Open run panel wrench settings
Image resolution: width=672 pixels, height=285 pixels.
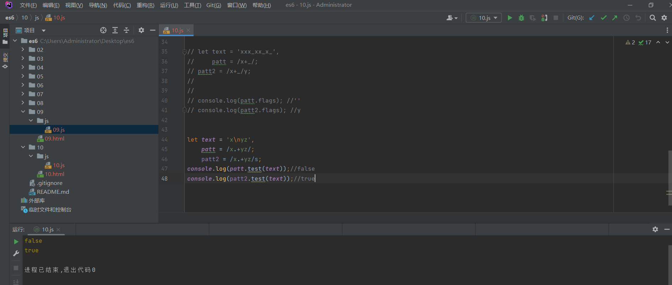16,253
